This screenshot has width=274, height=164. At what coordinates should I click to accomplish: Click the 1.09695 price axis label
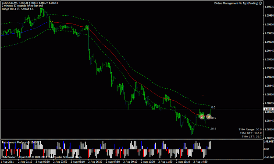click(x=269, y=33)
